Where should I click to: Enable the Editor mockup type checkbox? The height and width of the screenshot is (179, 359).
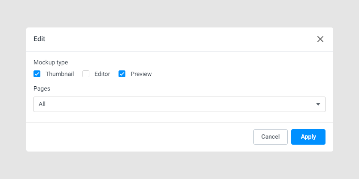click(x=86, y=74)
